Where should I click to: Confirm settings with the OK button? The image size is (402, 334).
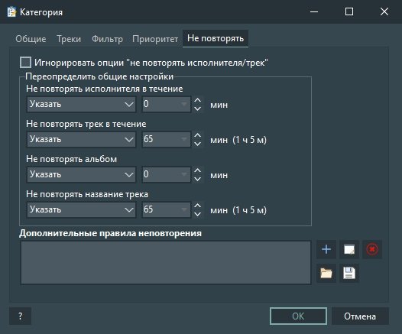tap(298, 316)
